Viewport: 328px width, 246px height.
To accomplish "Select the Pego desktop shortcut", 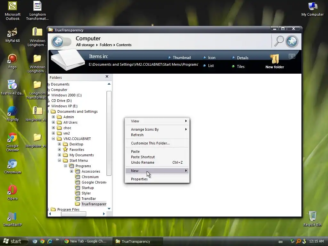I will [x=12, y=61].
